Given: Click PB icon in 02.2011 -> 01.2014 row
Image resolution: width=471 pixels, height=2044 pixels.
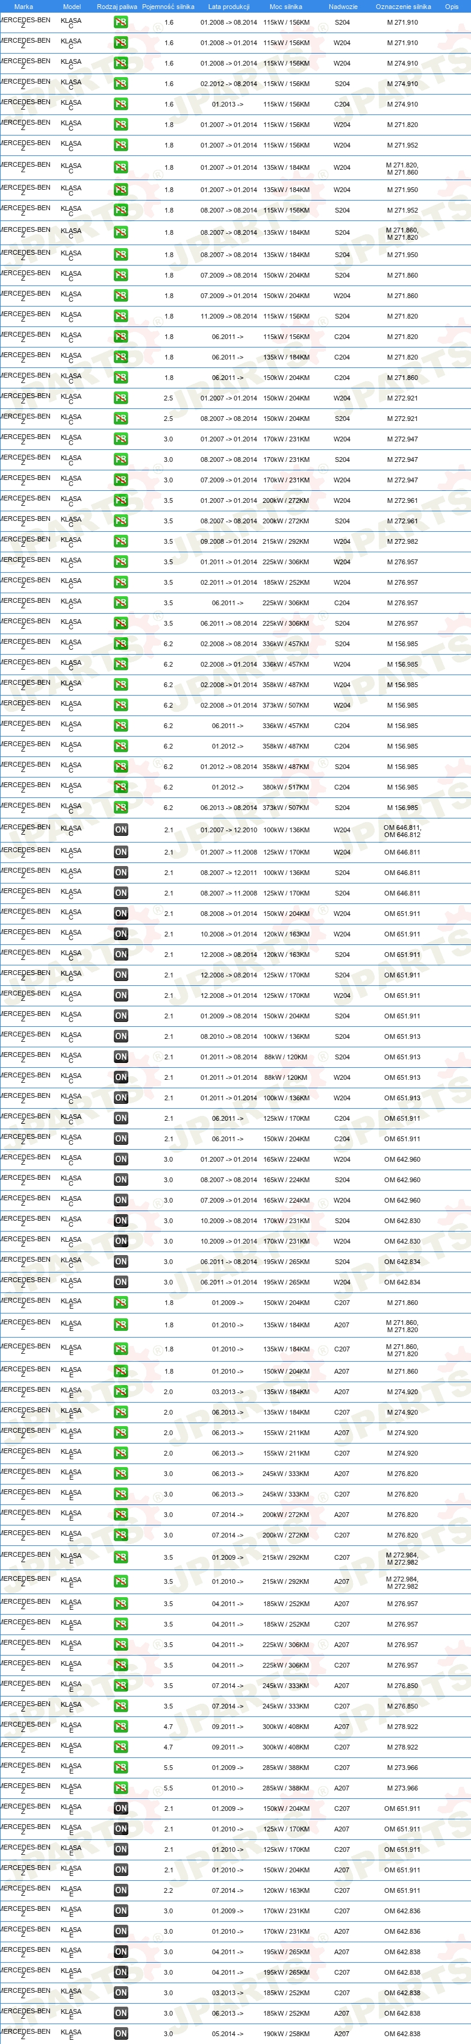Looking at the screenshot, I should click(x=120, y=582).
